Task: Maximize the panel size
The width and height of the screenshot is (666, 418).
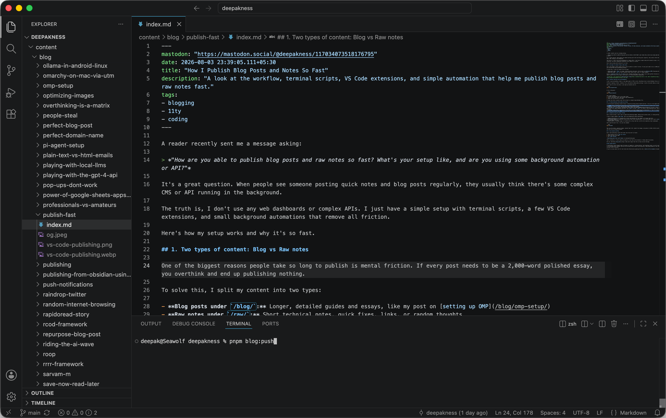Action: pos(643,324)
